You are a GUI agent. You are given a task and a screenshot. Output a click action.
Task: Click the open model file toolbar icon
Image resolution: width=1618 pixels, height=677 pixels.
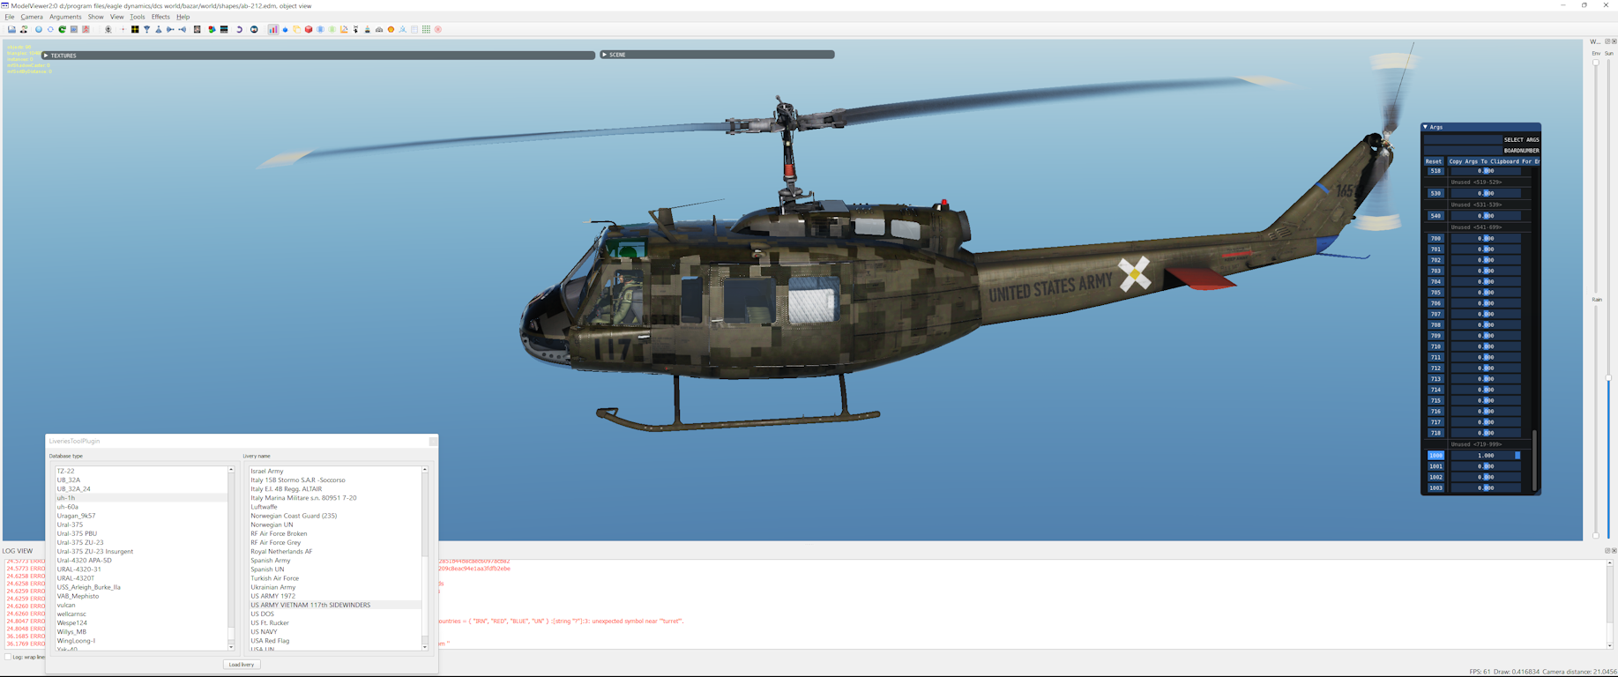pyautogui.click(x=11, y=29)
